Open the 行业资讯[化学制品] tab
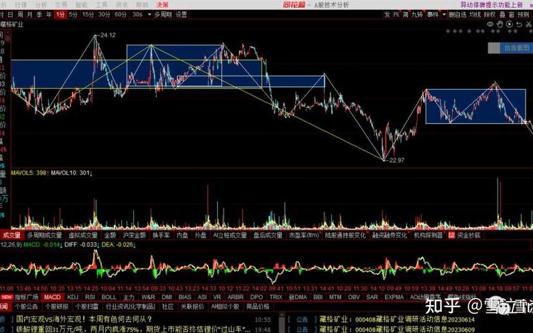Image resolution: width=533 pixels, height=333 pixels. (131, 307)
